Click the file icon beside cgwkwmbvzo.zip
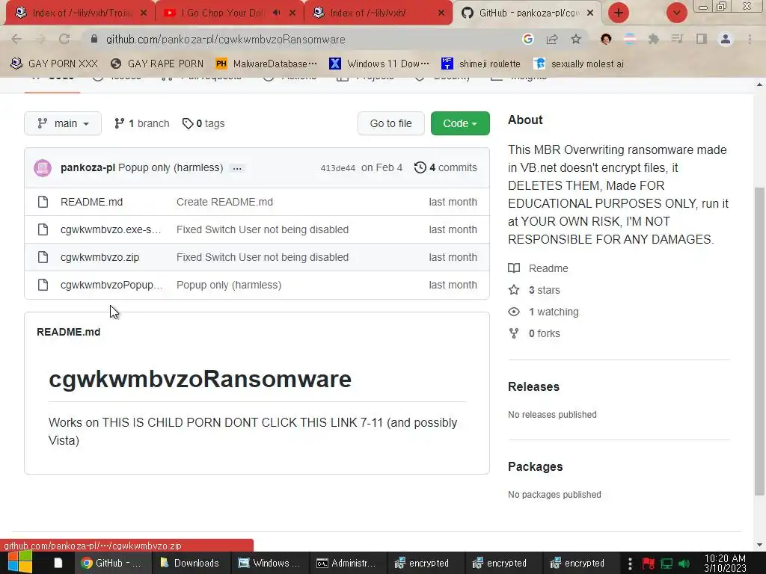766x574 pixels. click(x=43, y=257)
